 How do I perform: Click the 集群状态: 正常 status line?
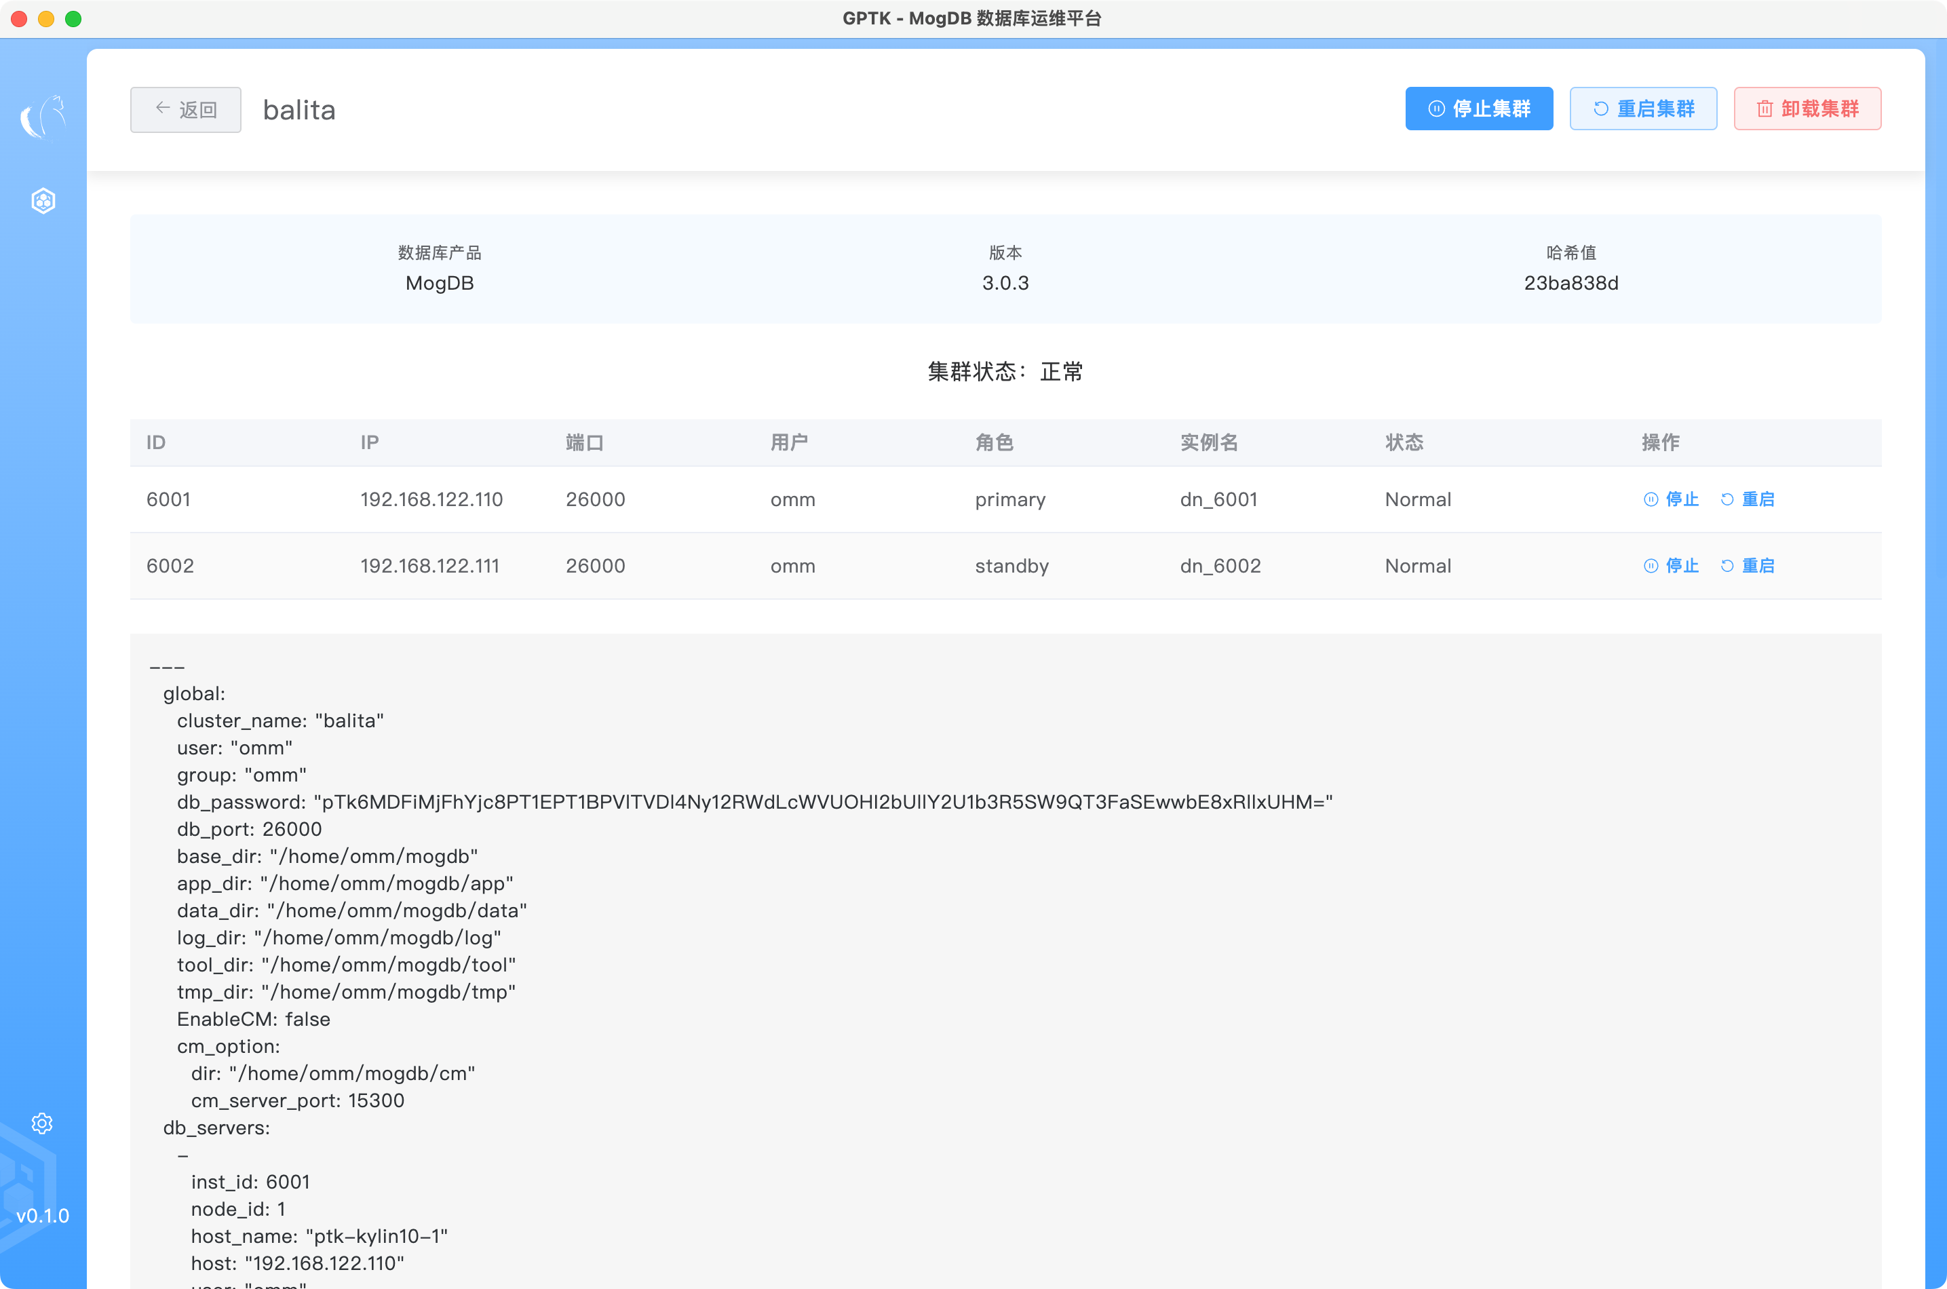(1005, 372)
